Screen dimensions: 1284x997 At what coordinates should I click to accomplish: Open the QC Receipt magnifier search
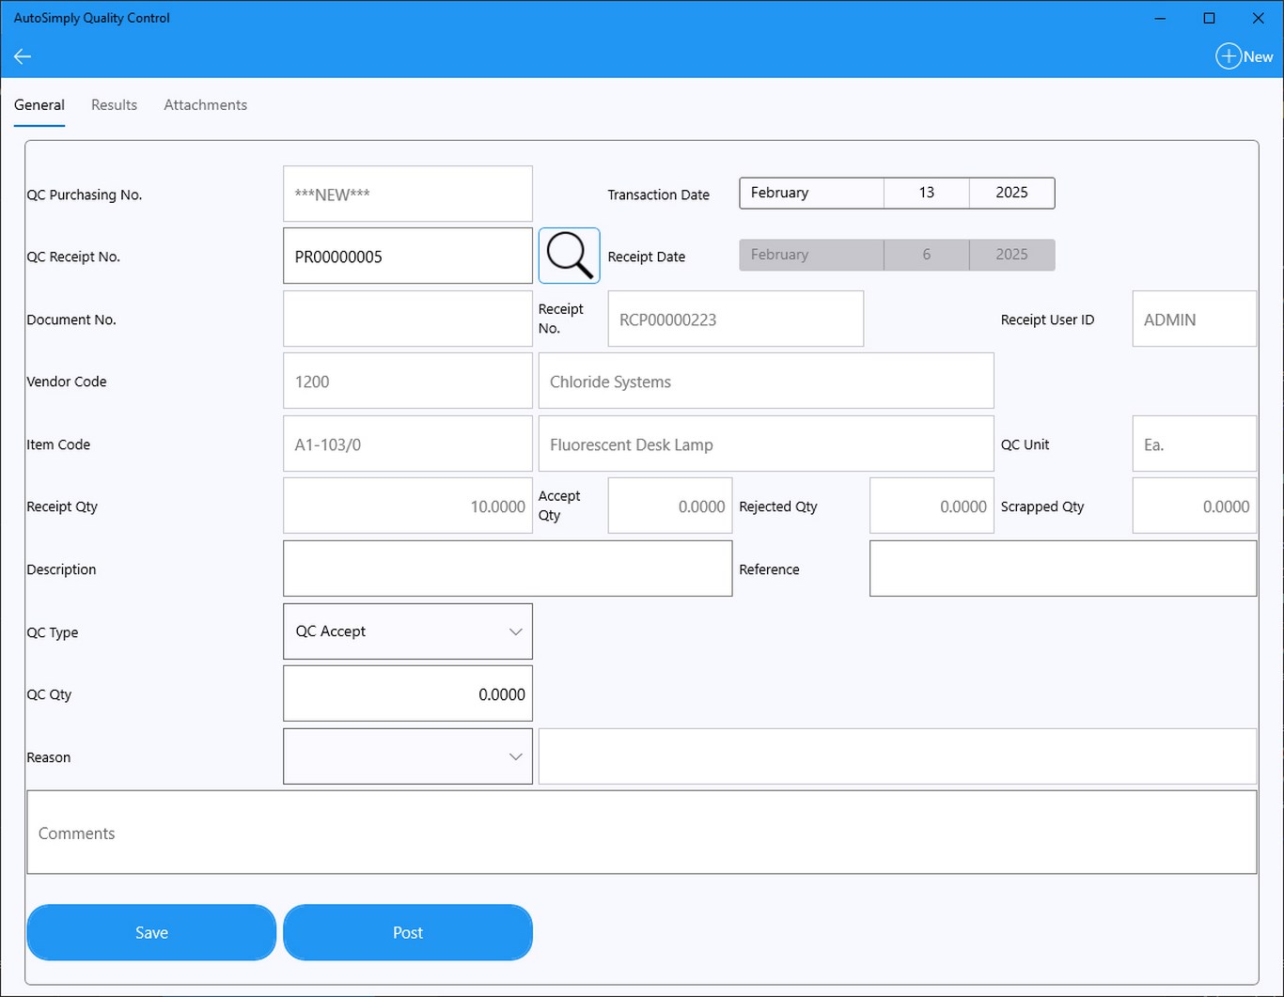point(569,256)
